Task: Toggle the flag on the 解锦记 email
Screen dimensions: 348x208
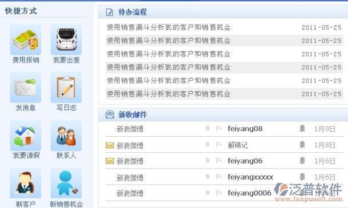Action: [x=219, y=145]
